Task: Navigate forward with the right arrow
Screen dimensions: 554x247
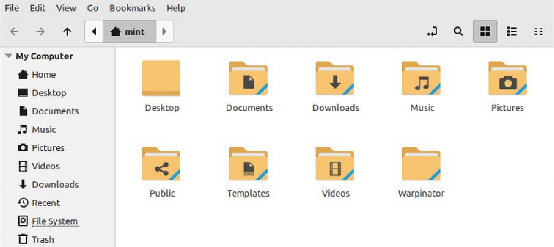Action: tap(41, 32)
